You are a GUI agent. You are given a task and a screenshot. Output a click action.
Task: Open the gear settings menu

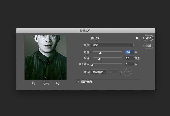(137, 38)
